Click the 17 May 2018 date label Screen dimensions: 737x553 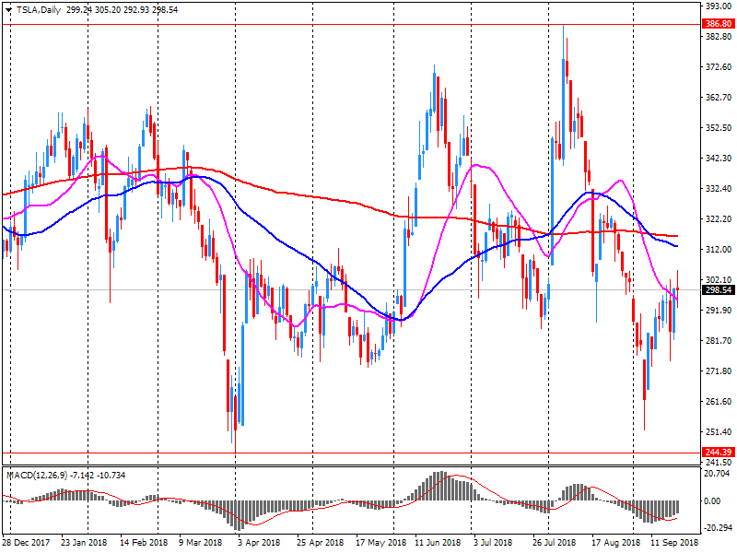click(381, 544)
